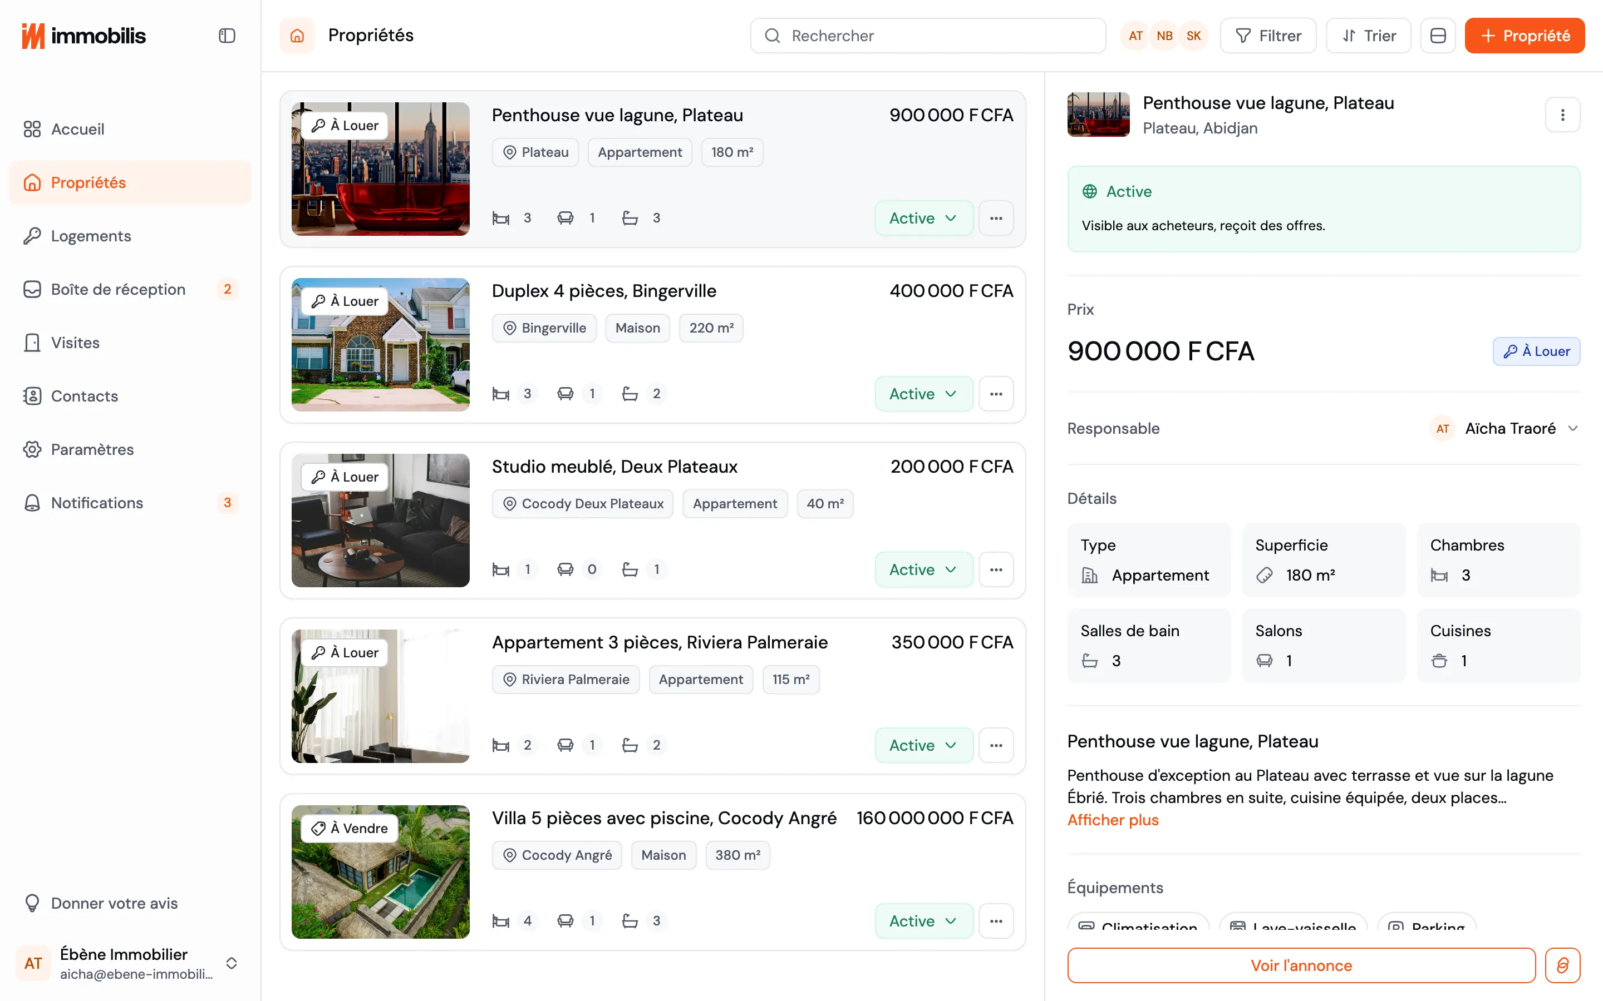Click Afficher plus link
Image resolution: width=1603 pixels, height=1001 pixels.
pos(1113,820)
